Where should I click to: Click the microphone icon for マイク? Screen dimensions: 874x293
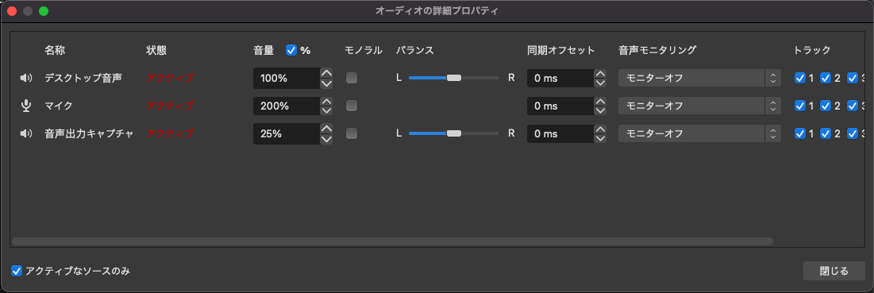[25, 106]
